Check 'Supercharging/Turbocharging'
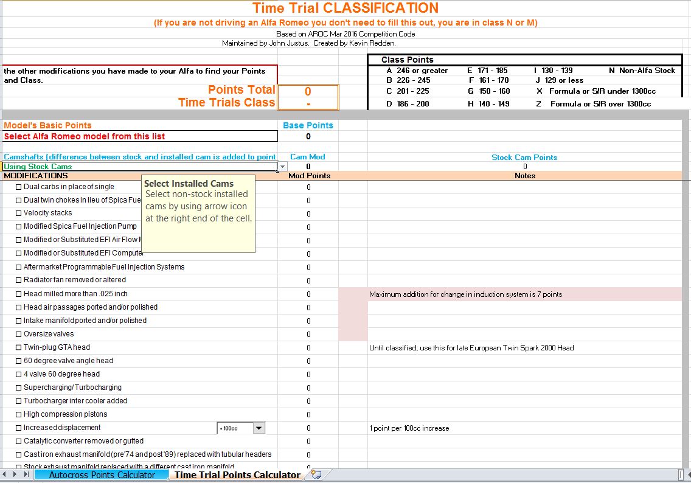 tap(18, 387)
